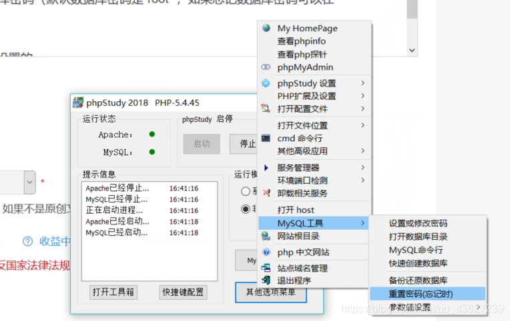Select 重置密码(忘记时) in the submenu
This screenshot has width=510, height=321.
coord(427,294)
